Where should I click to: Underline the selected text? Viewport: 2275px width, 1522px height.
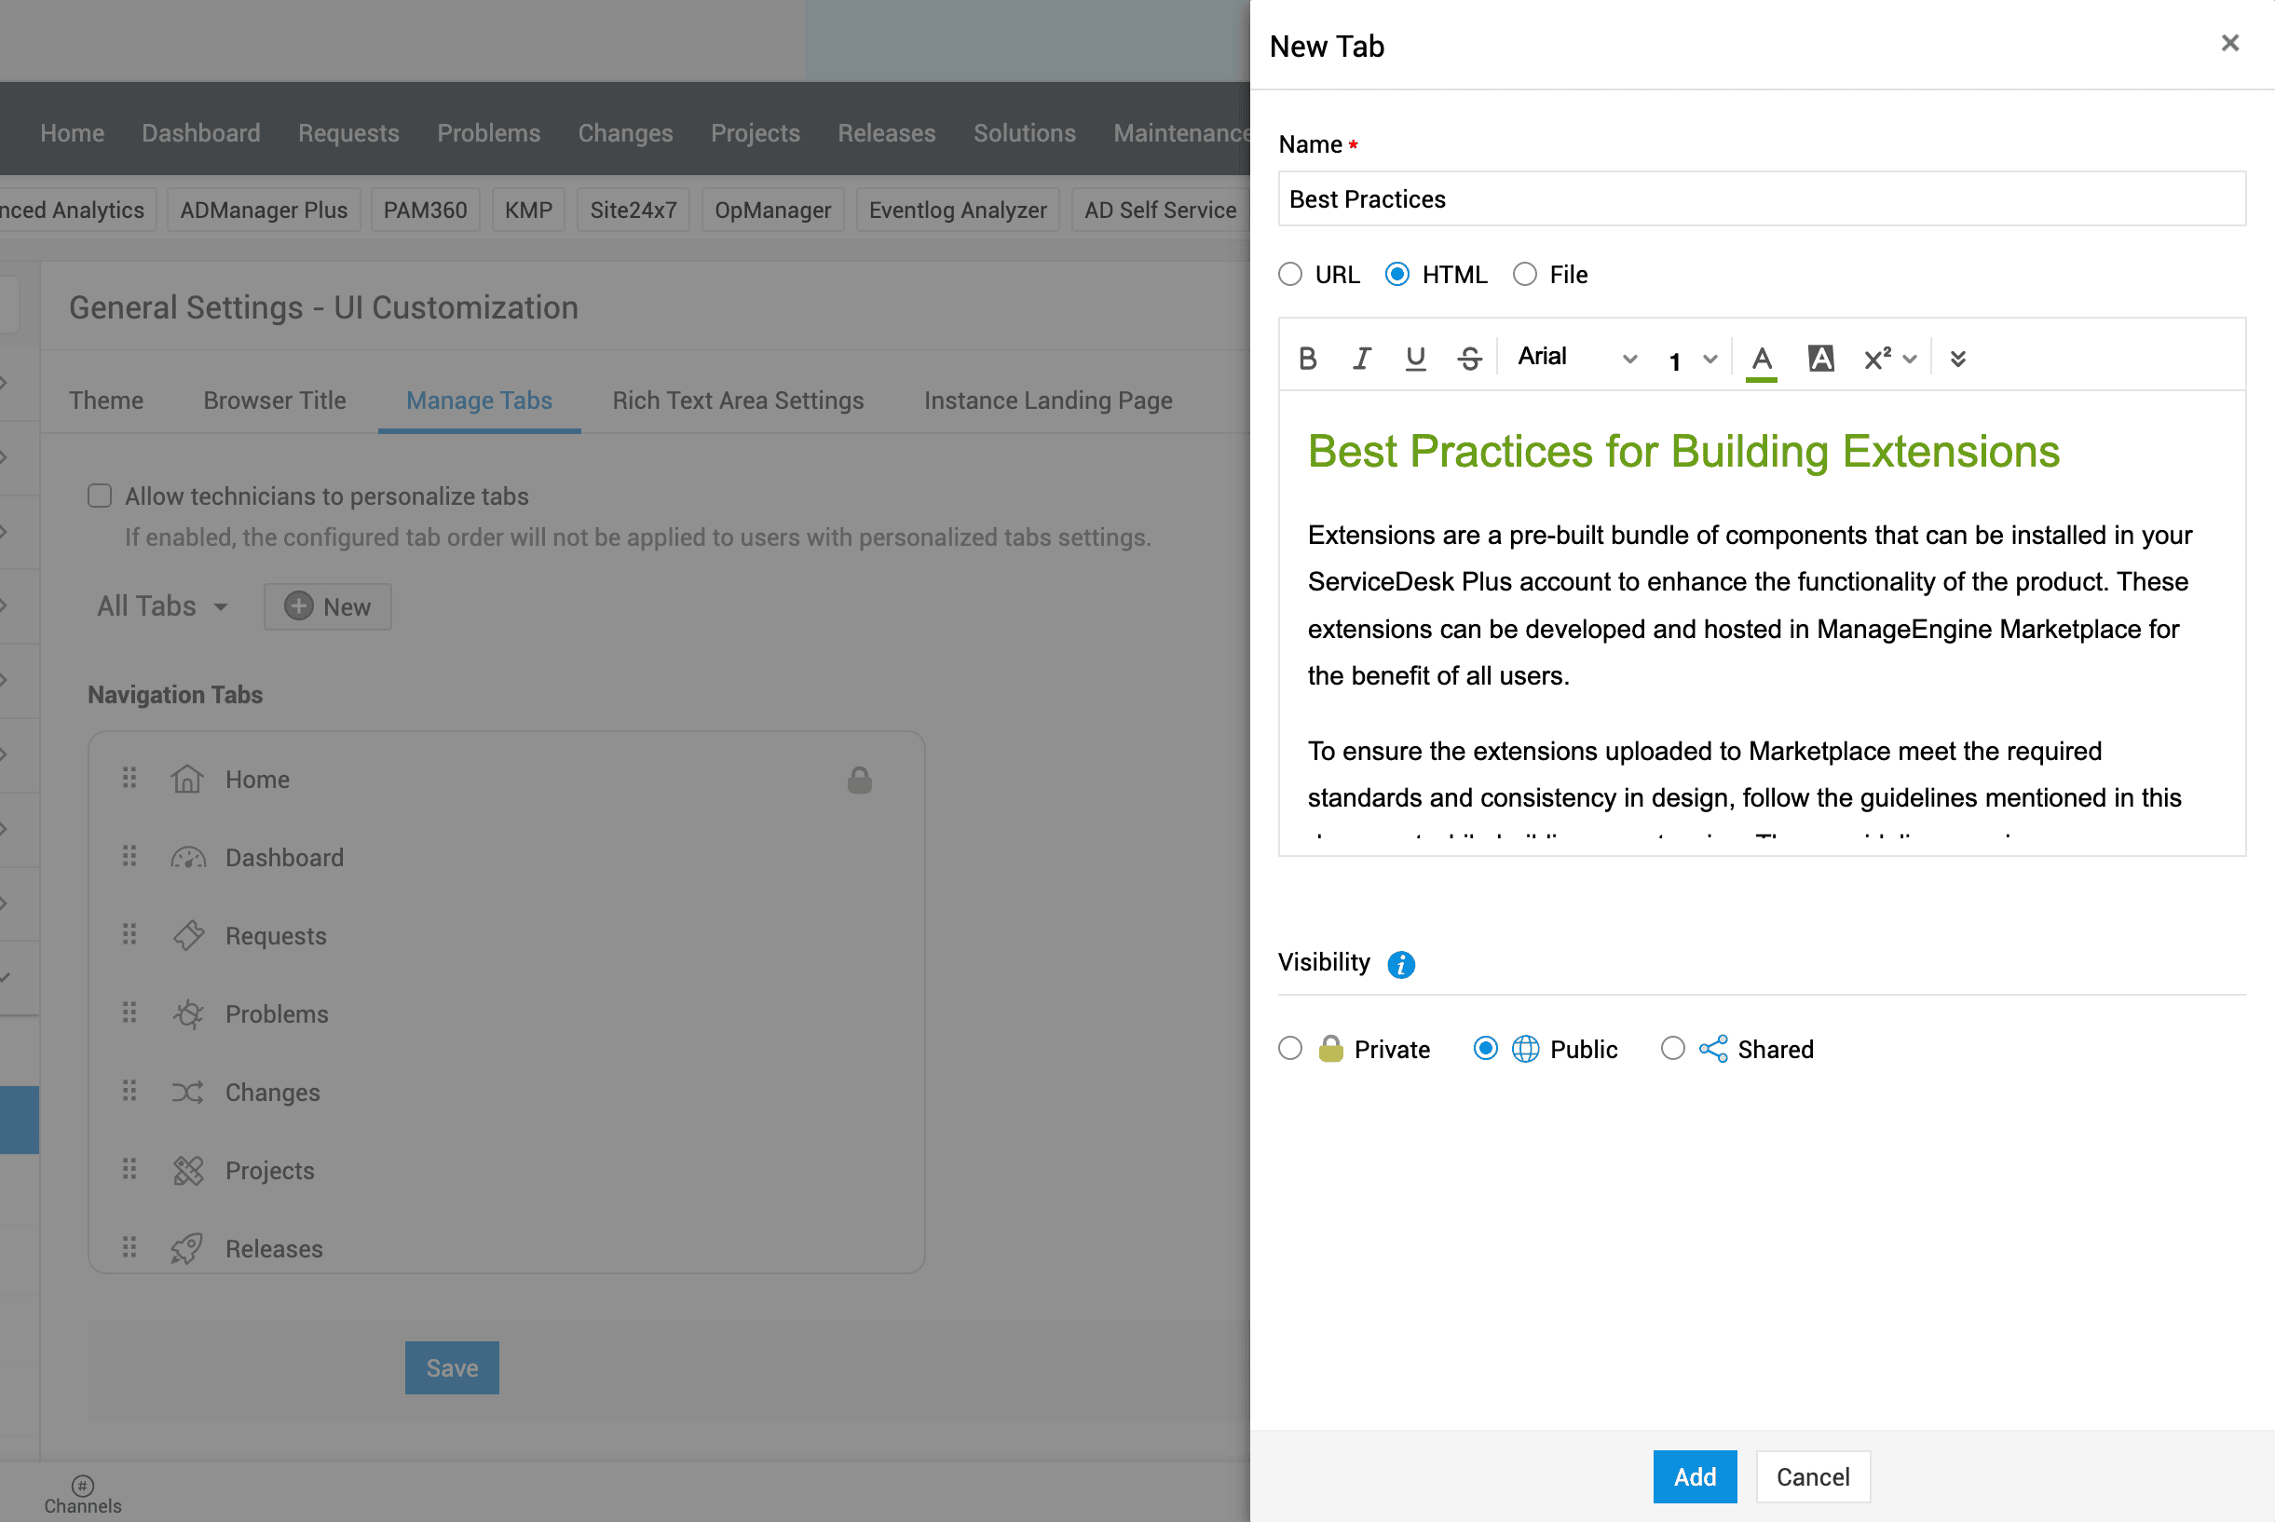click(x=1415, y=359)
